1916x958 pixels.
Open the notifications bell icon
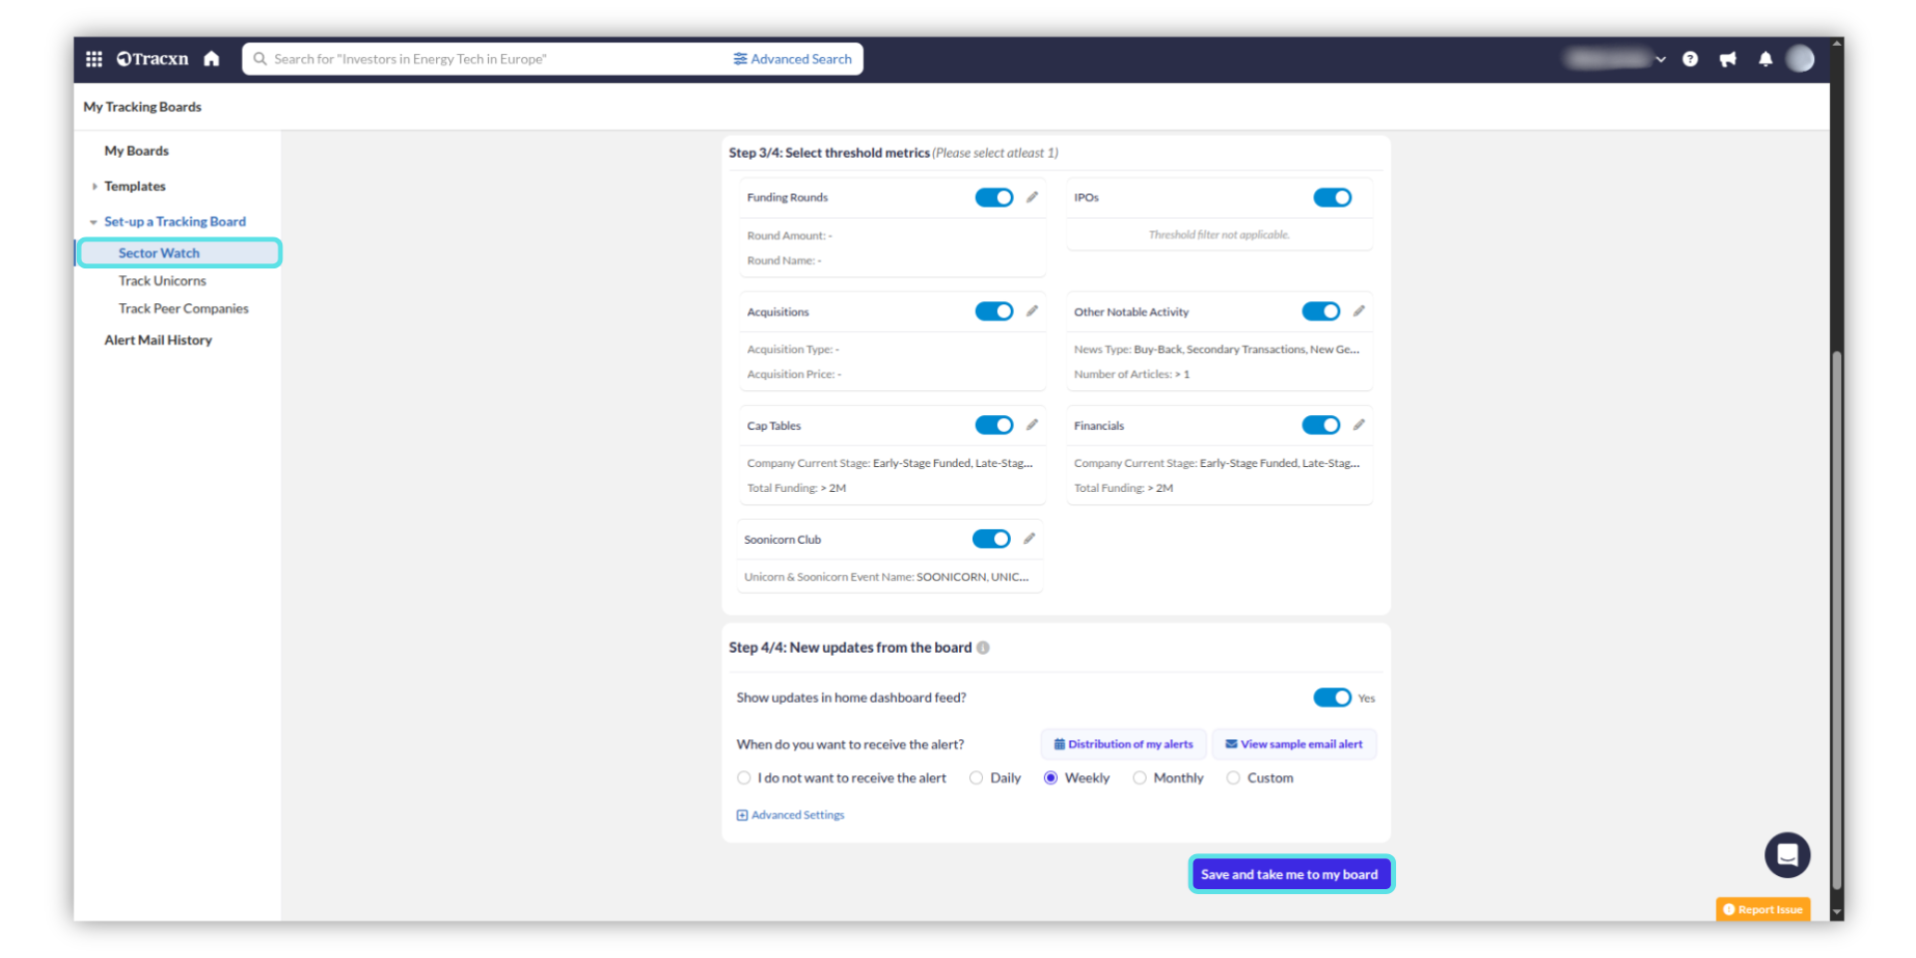(x=1764, y=59)
